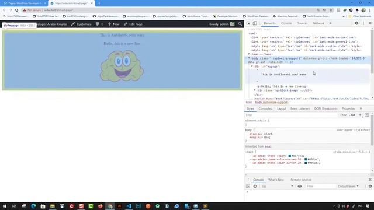Click New in the WordPress admin bar
The width and height of the screenshot is (374, 210).
click(x=113, y=24)
